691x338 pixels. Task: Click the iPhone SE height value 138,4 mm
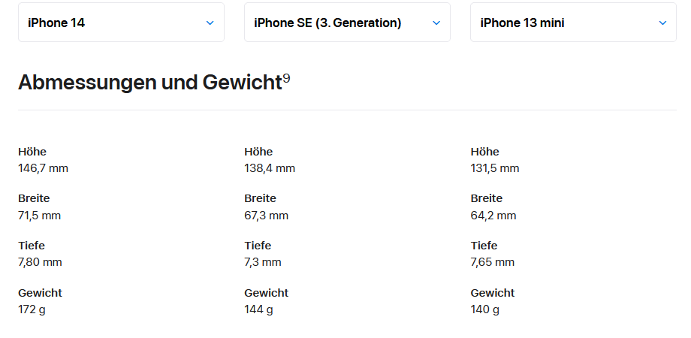coord(270,168)
